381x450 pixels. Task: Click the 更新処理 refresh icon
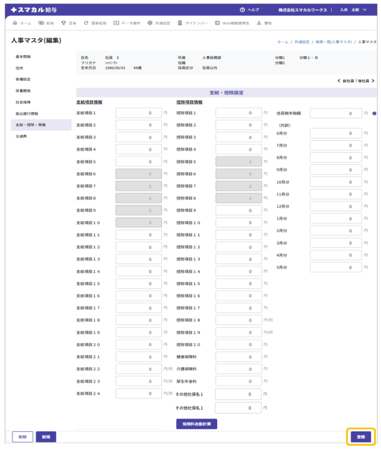click(86, 23)
